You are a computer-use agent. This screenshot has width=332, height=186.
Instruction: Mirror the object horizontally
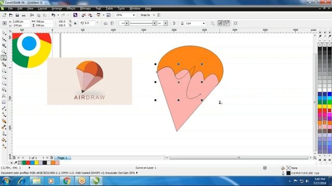coord(106,23)
